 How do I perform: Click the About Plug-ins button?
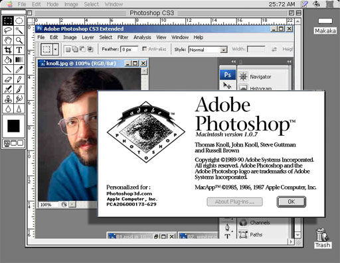pyautogui.click(x=234, y=202)
